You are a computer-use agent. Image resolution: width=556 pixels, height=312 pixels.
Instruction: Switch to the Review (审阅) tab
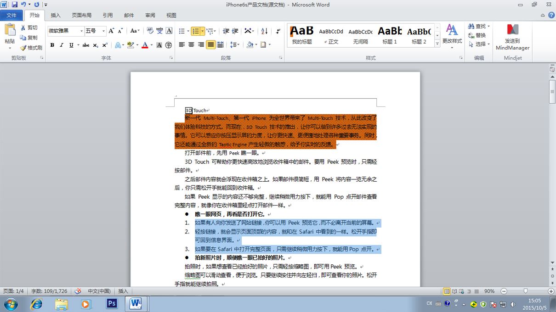[150, 15]
